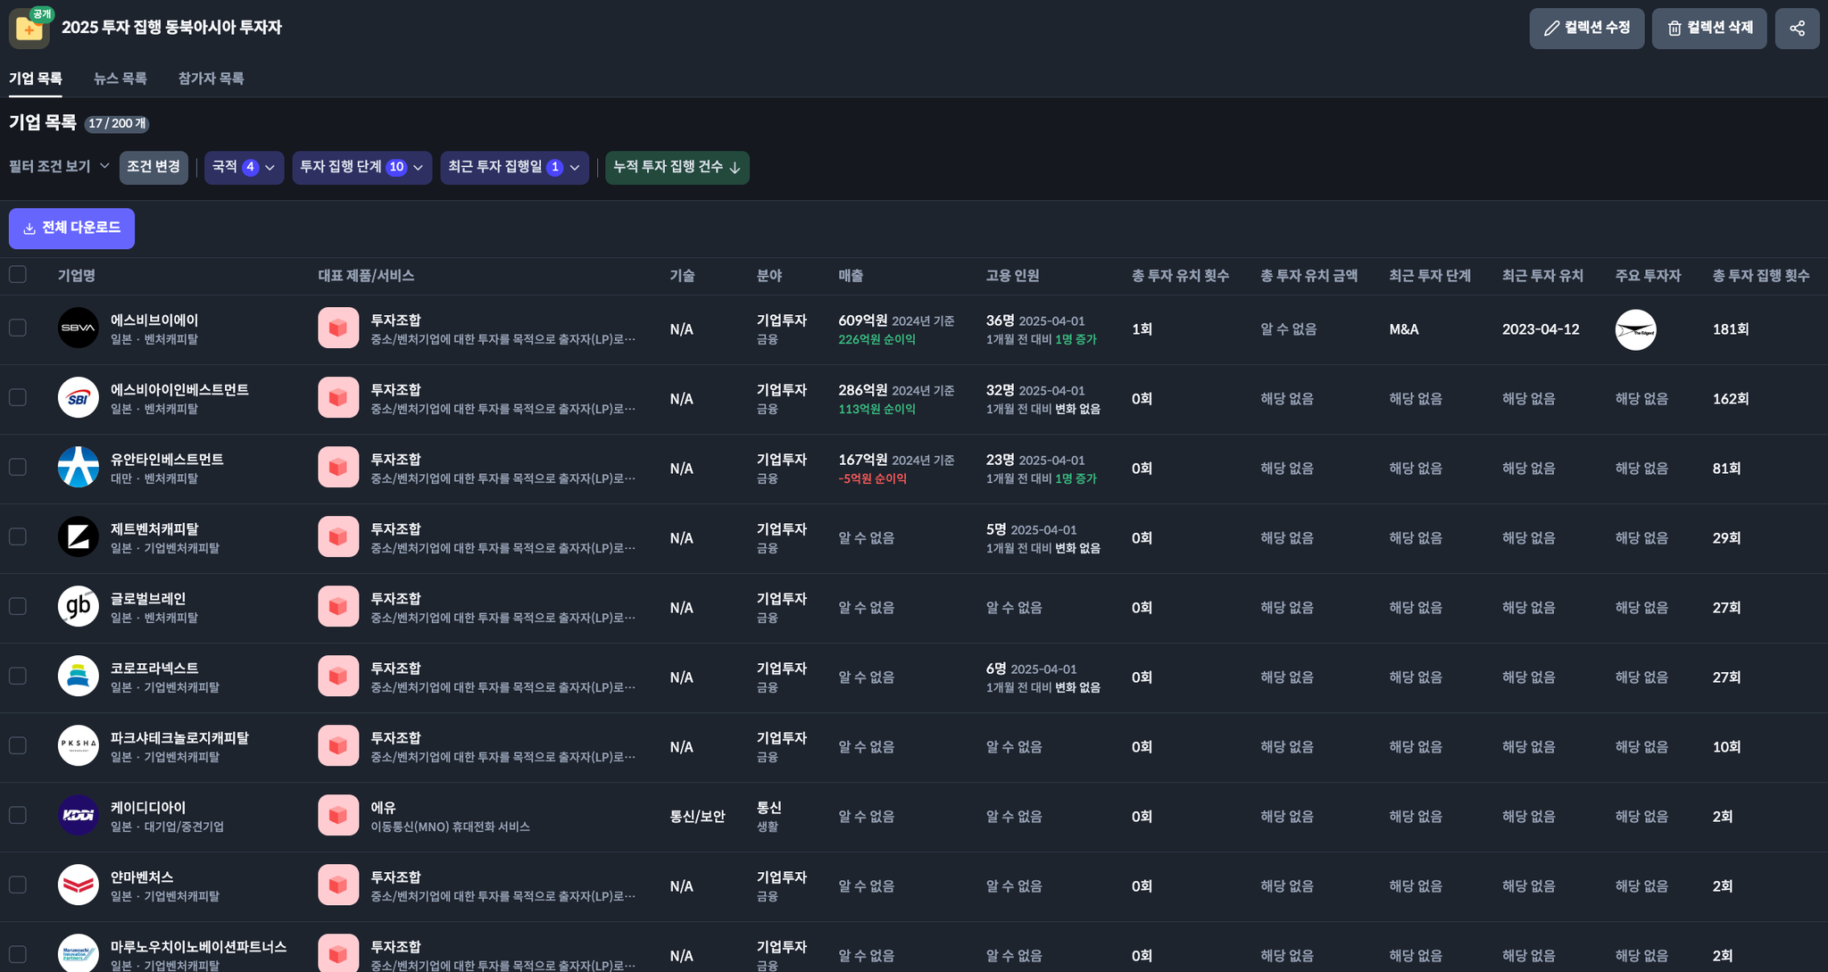Click the collection folder icon
This screenshot has width=1828, height=972.
pyautogui.click(x=29, y=29)
